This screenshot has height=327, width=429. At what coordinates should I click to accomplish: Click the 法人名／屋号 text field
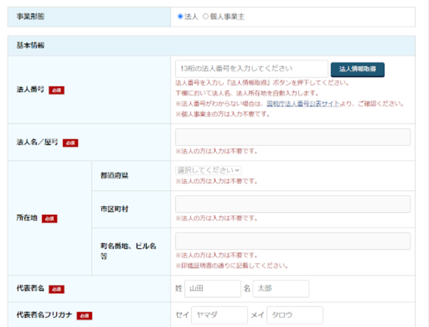[292, 137]
